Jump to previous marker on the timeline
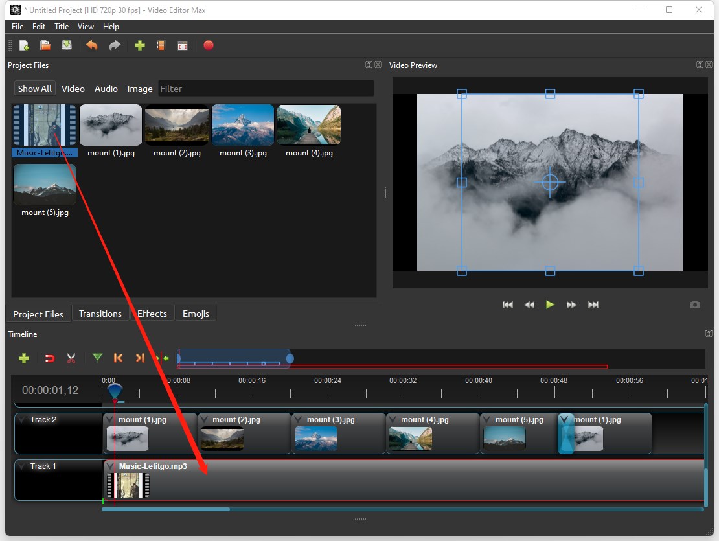This screenshot has width=719, height=541. coord(119,358)
